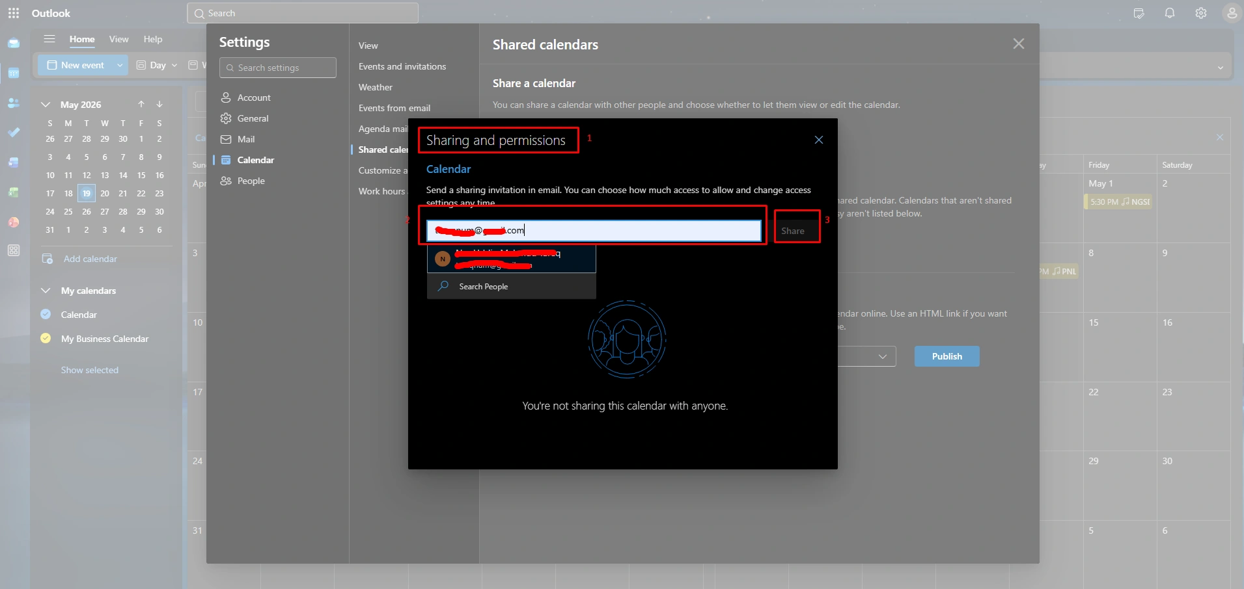The image size is (1244, 589).
Task: Open the settings gear in header
Action: tap(1201, 13)
